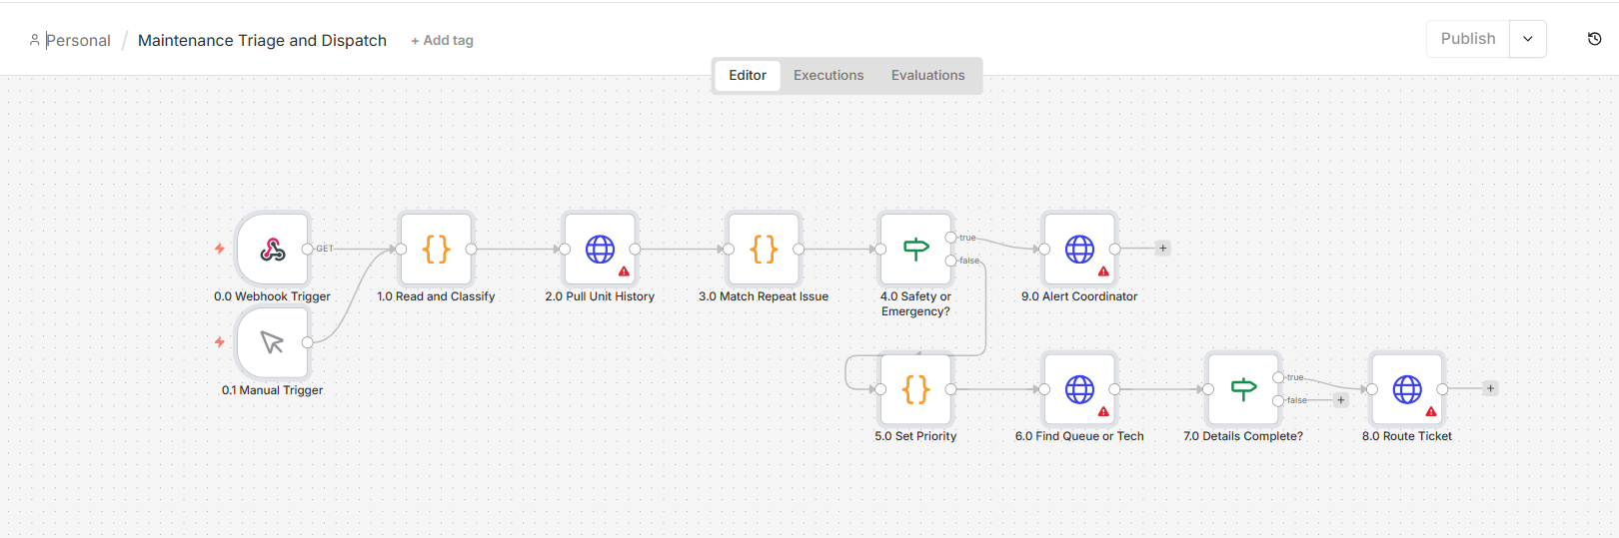Screen dimensions: 1619x538
Task: Click the true output of 7.0 Details Complete?
Action: click(1278, 377)
